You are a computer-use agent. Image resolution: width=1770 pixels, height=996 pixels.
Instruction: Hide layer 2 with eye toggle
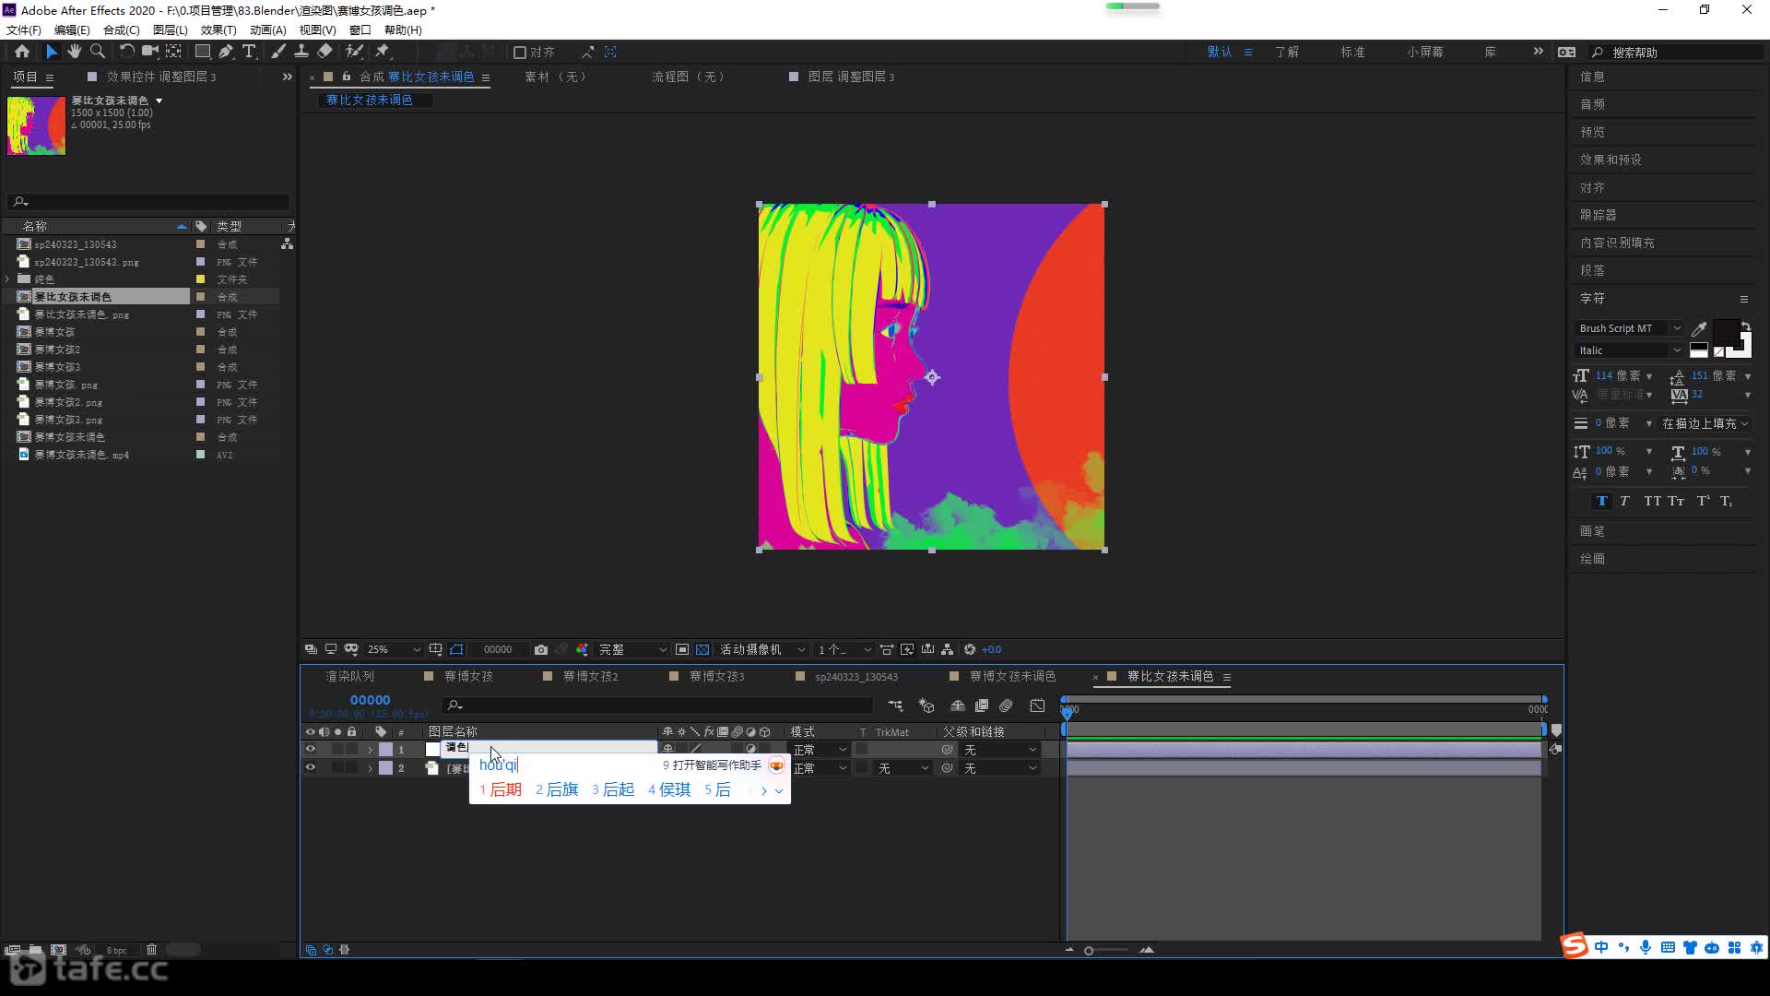click(311, 767)
